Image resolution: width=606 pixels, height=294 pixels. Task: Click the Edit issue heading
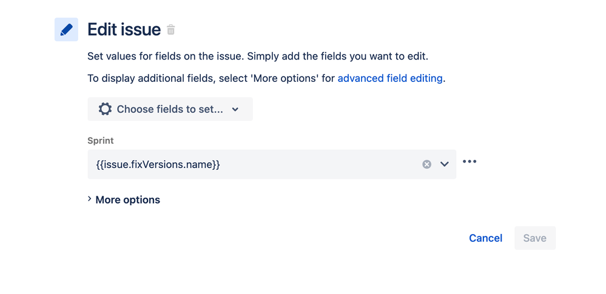click(124, 29)
